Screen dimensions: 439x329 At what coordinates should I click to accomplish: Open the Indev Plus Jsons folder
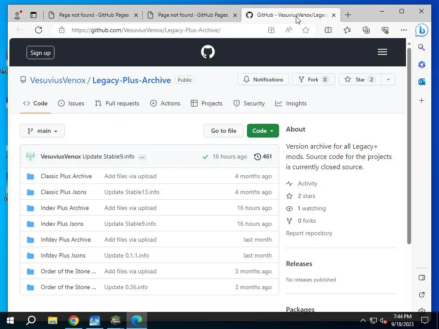(62, 224)
